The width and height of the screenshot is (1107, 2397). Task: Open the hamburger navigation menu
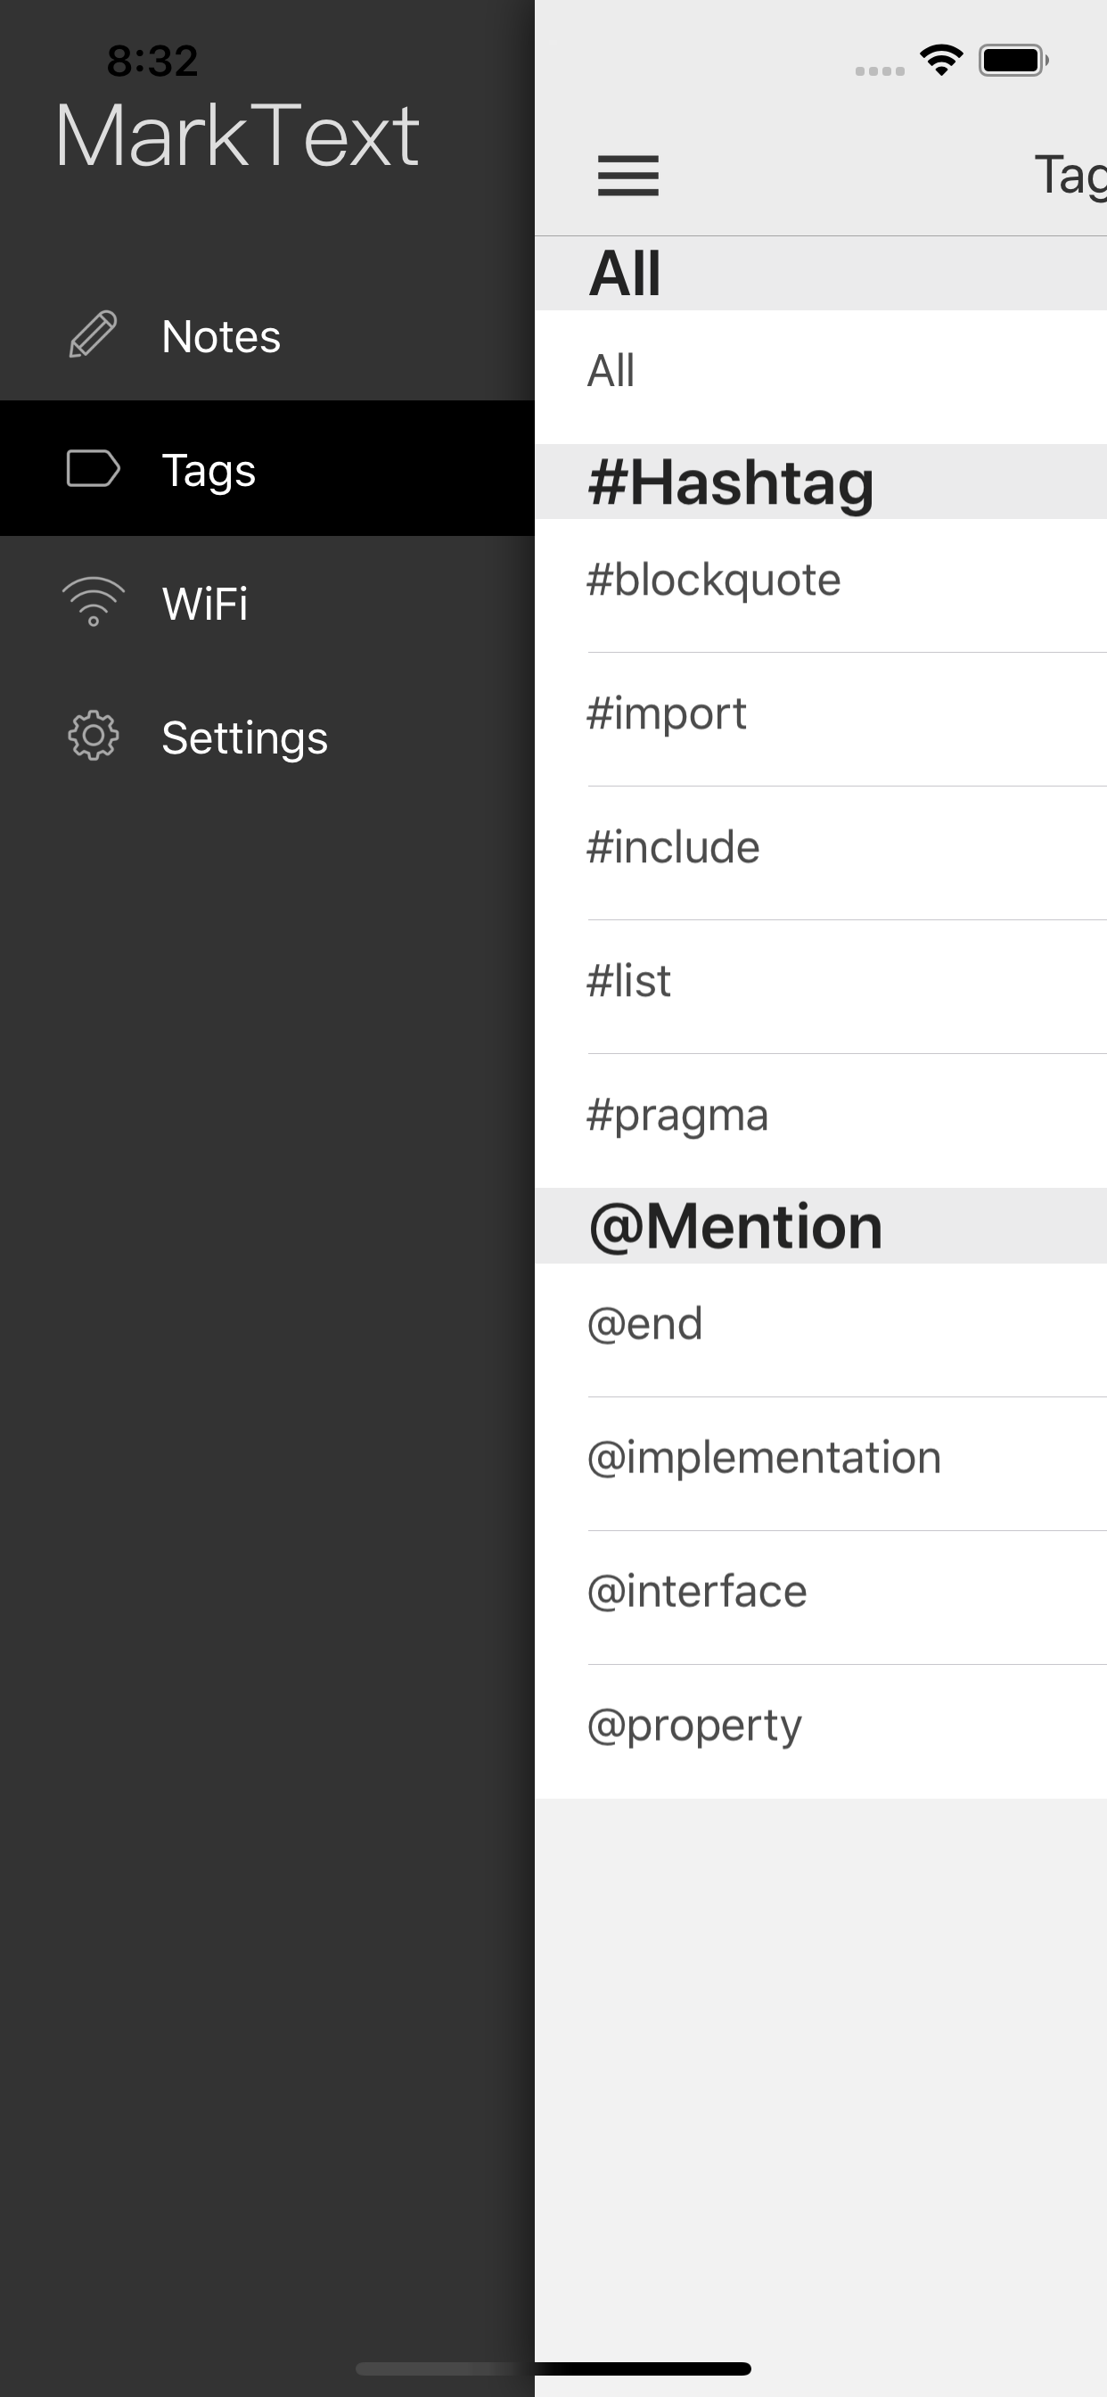tap(627, 176)
